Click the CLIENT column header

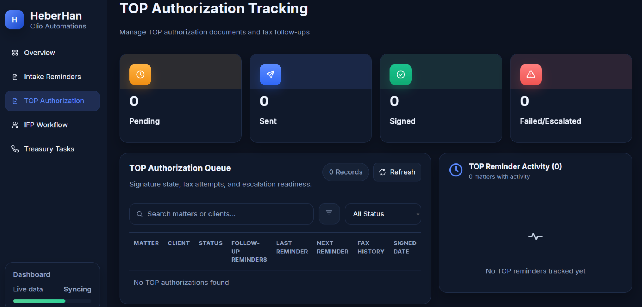pos(179,243)
